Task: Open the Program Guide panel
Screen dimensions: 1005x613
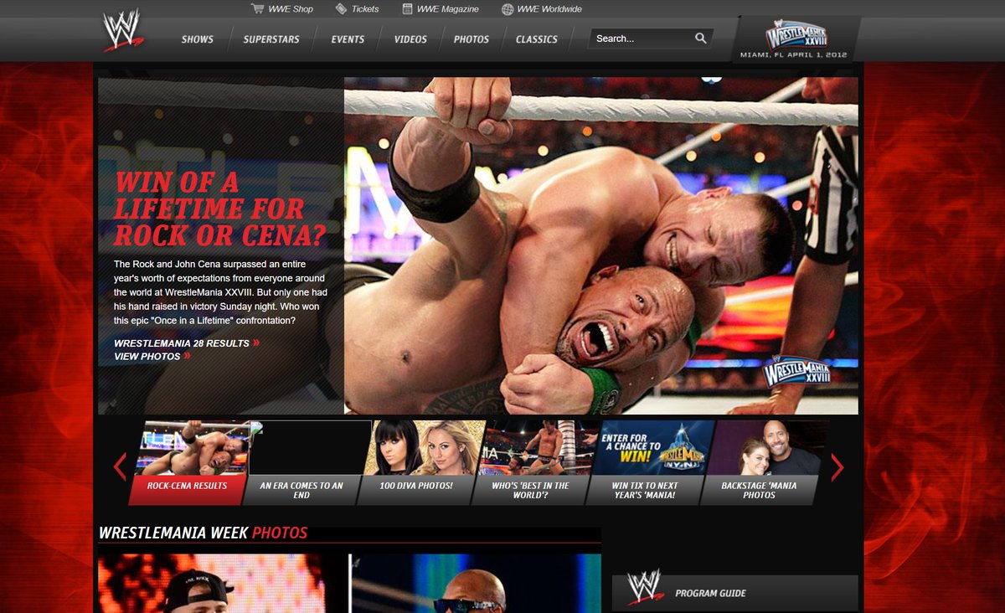Action: point(735,592)
